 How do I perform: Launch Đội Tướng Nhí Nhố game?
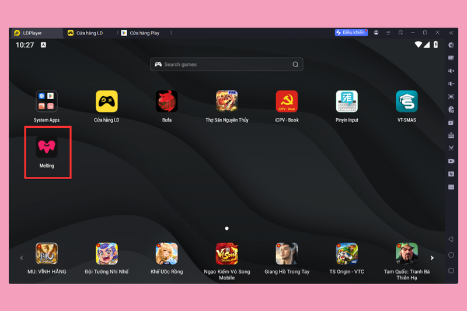(x=107, y=254)
